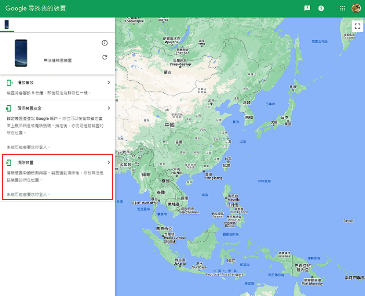This screenshot has height=296, width=365.
Task: Click the device phone image thumbnail
Action: pos(21,53)
